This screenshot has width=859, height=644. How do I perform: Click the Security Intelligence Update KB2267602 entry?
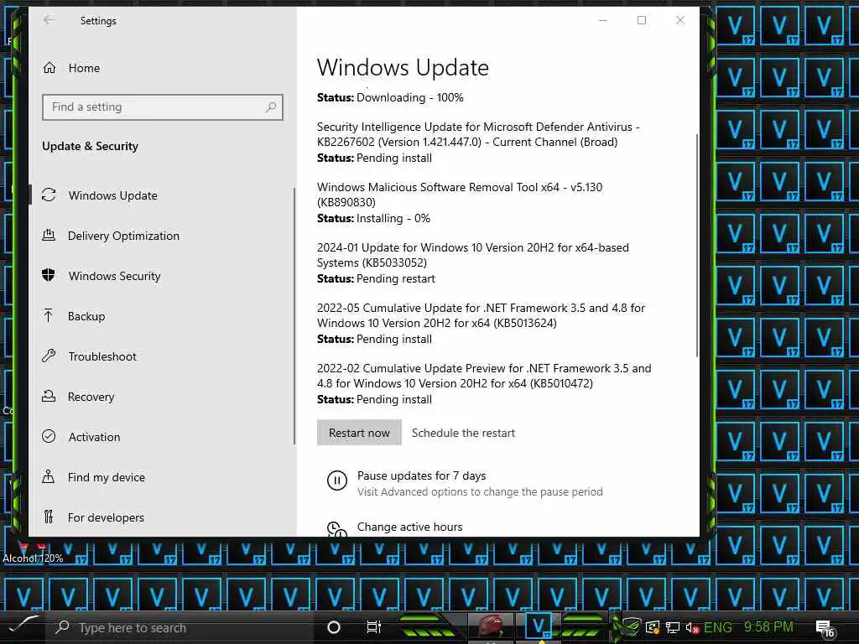pos(477,134)
